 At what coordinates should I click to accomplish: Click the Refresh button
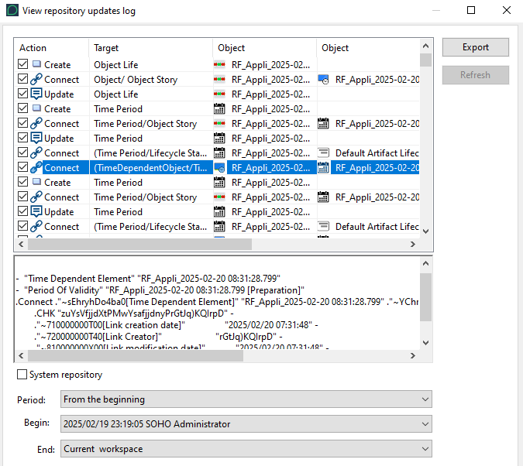click(x=475, y=75)
